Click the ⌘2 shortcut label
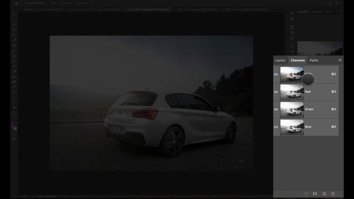 334,74
